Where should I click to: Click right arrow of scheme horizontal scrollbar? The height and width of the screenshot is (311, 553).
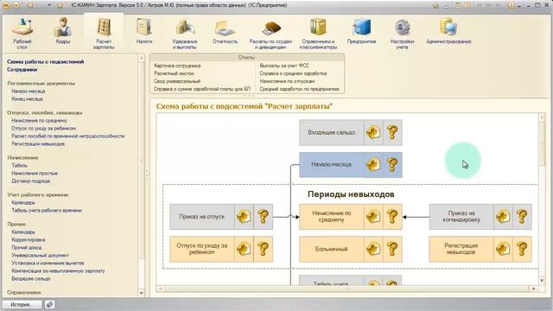click(x=533, y=289)
